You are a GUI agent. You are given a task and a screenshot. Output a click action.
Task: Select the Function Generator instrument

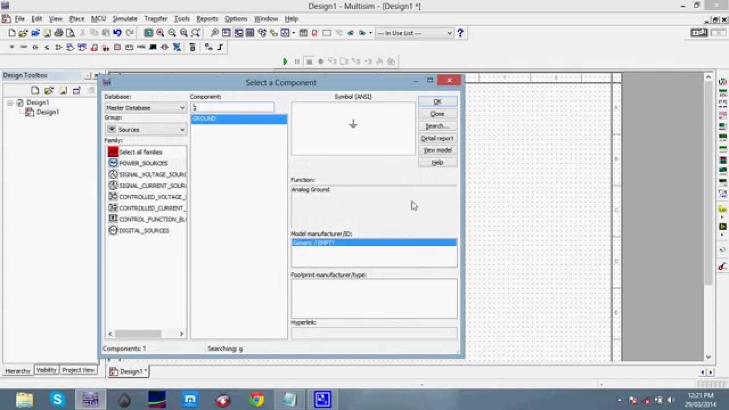[x=722, y=92]
